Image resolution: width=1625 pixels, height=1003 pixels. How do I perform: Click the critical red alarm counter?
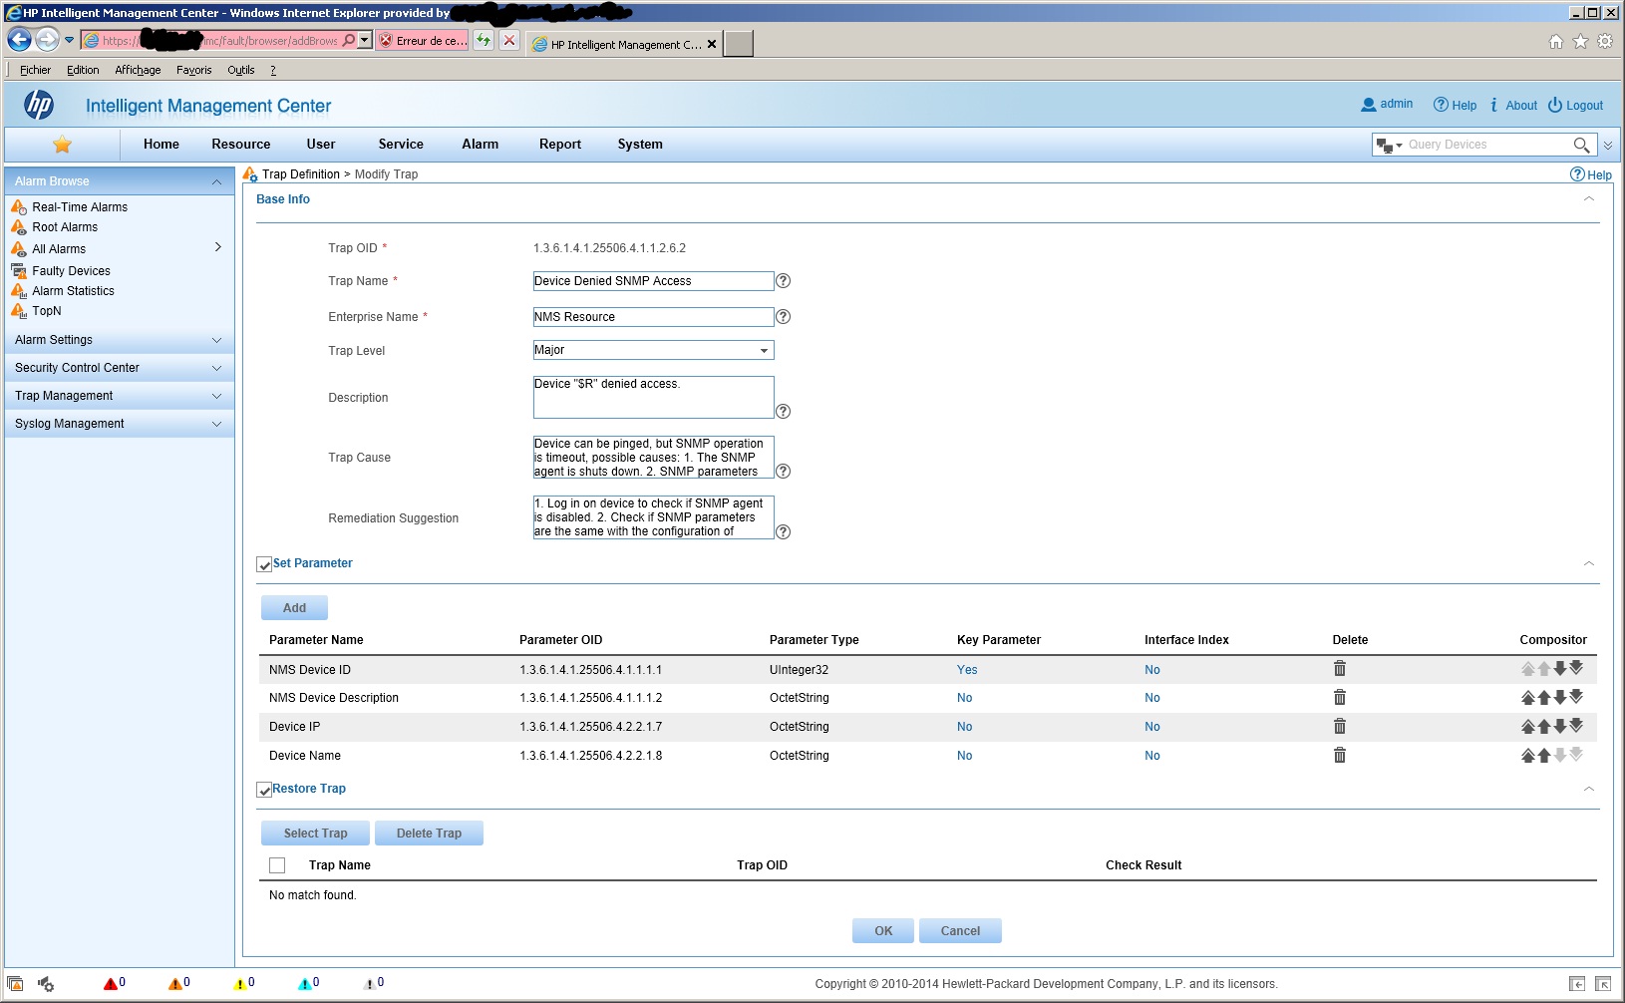click(x=115, y=983)
